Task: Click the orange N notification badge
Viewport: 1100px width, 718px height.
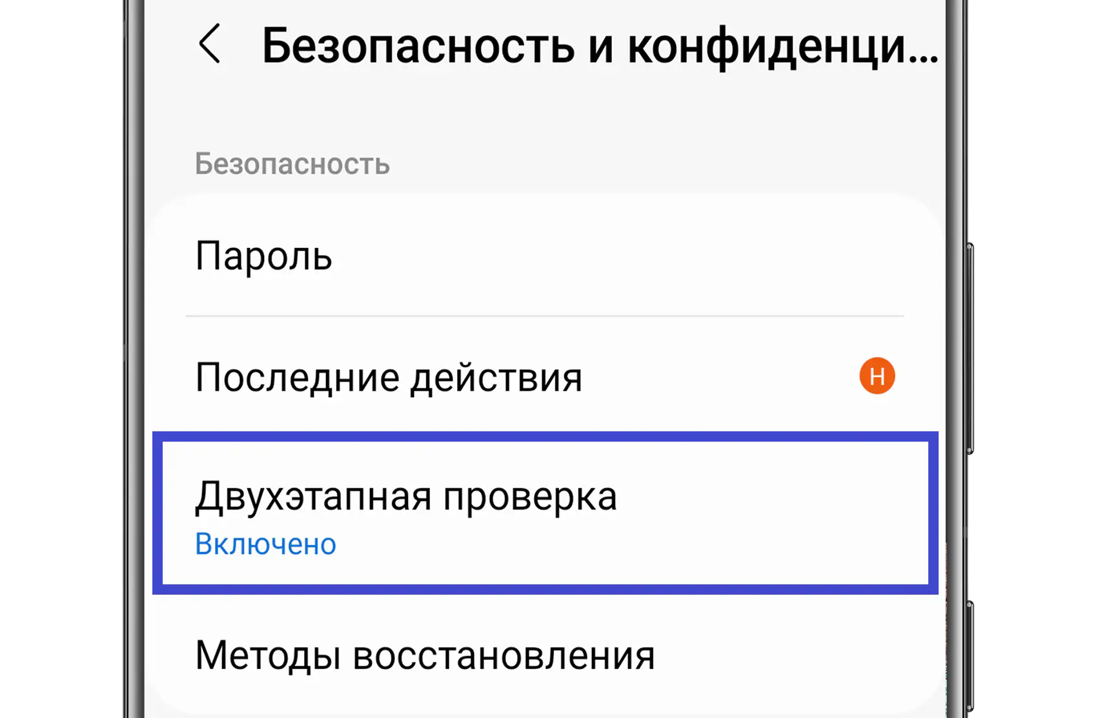Action: (x=877, y=376)
